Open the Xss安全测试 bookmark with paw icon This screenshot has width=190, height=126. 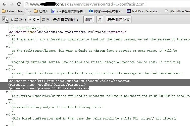(x=68, y=11)
